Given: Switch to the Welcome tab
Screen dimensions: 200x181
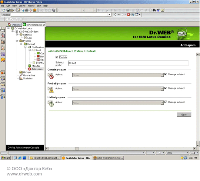Looking at the screenshot, I should [x=14, y=24].
